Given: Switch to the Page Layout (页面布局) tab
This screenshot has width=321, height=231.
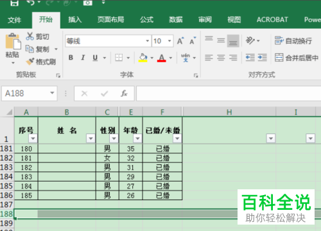Looking at the screenshot, I should point(110,20).
